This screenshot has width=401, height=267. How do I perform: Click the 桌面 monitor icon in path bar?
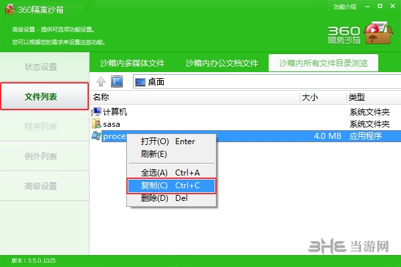[140, 82]
